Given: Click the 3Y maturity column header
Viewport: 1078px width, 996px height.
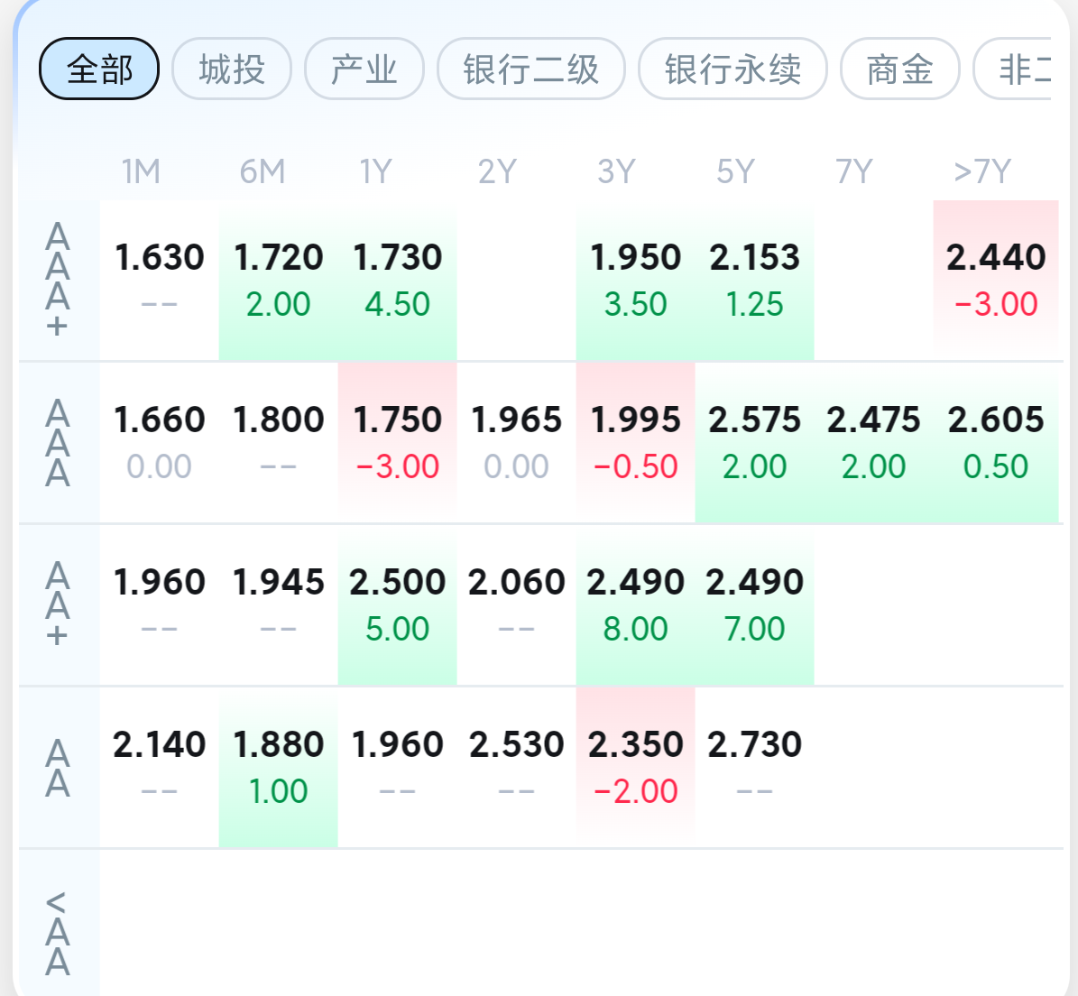Looking at the screenshot, I should tap(617, 171).
